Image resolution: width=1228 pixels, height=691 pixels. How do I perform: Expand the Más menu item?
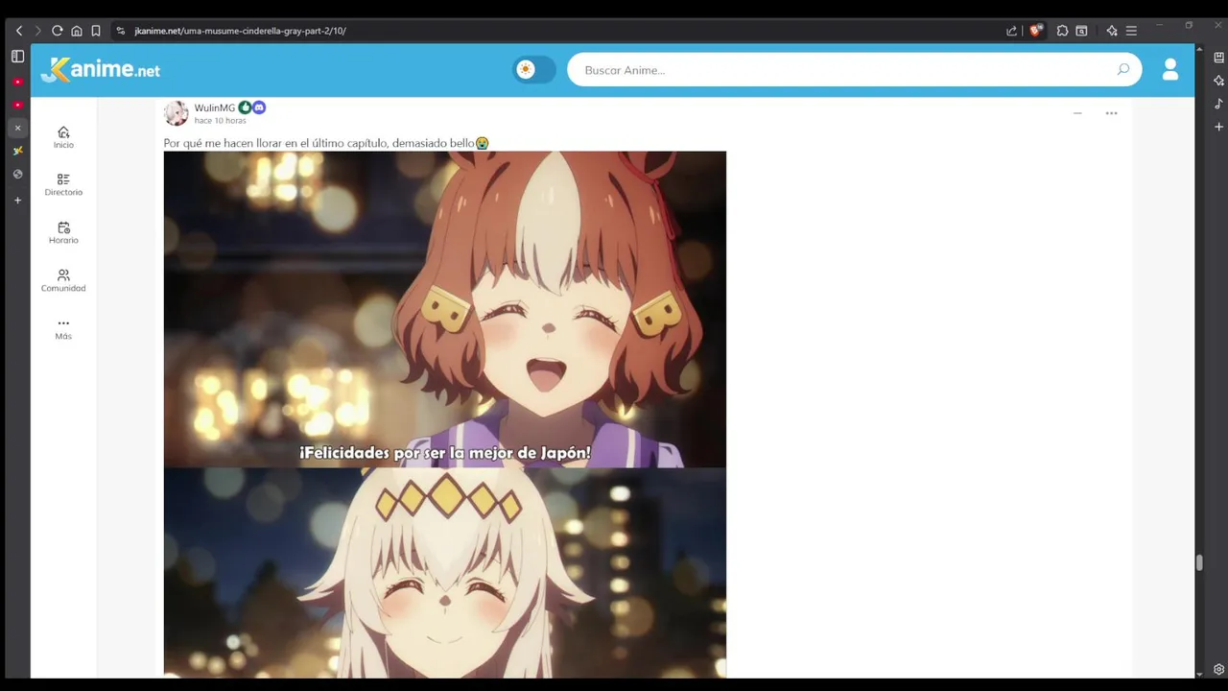click(x=63, y=329)
